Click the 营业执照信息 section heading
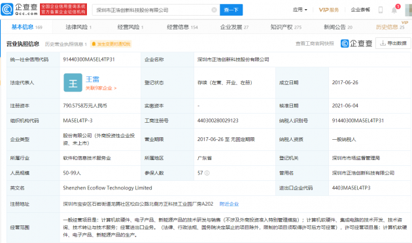412x243 pixels. coord(23,44)
